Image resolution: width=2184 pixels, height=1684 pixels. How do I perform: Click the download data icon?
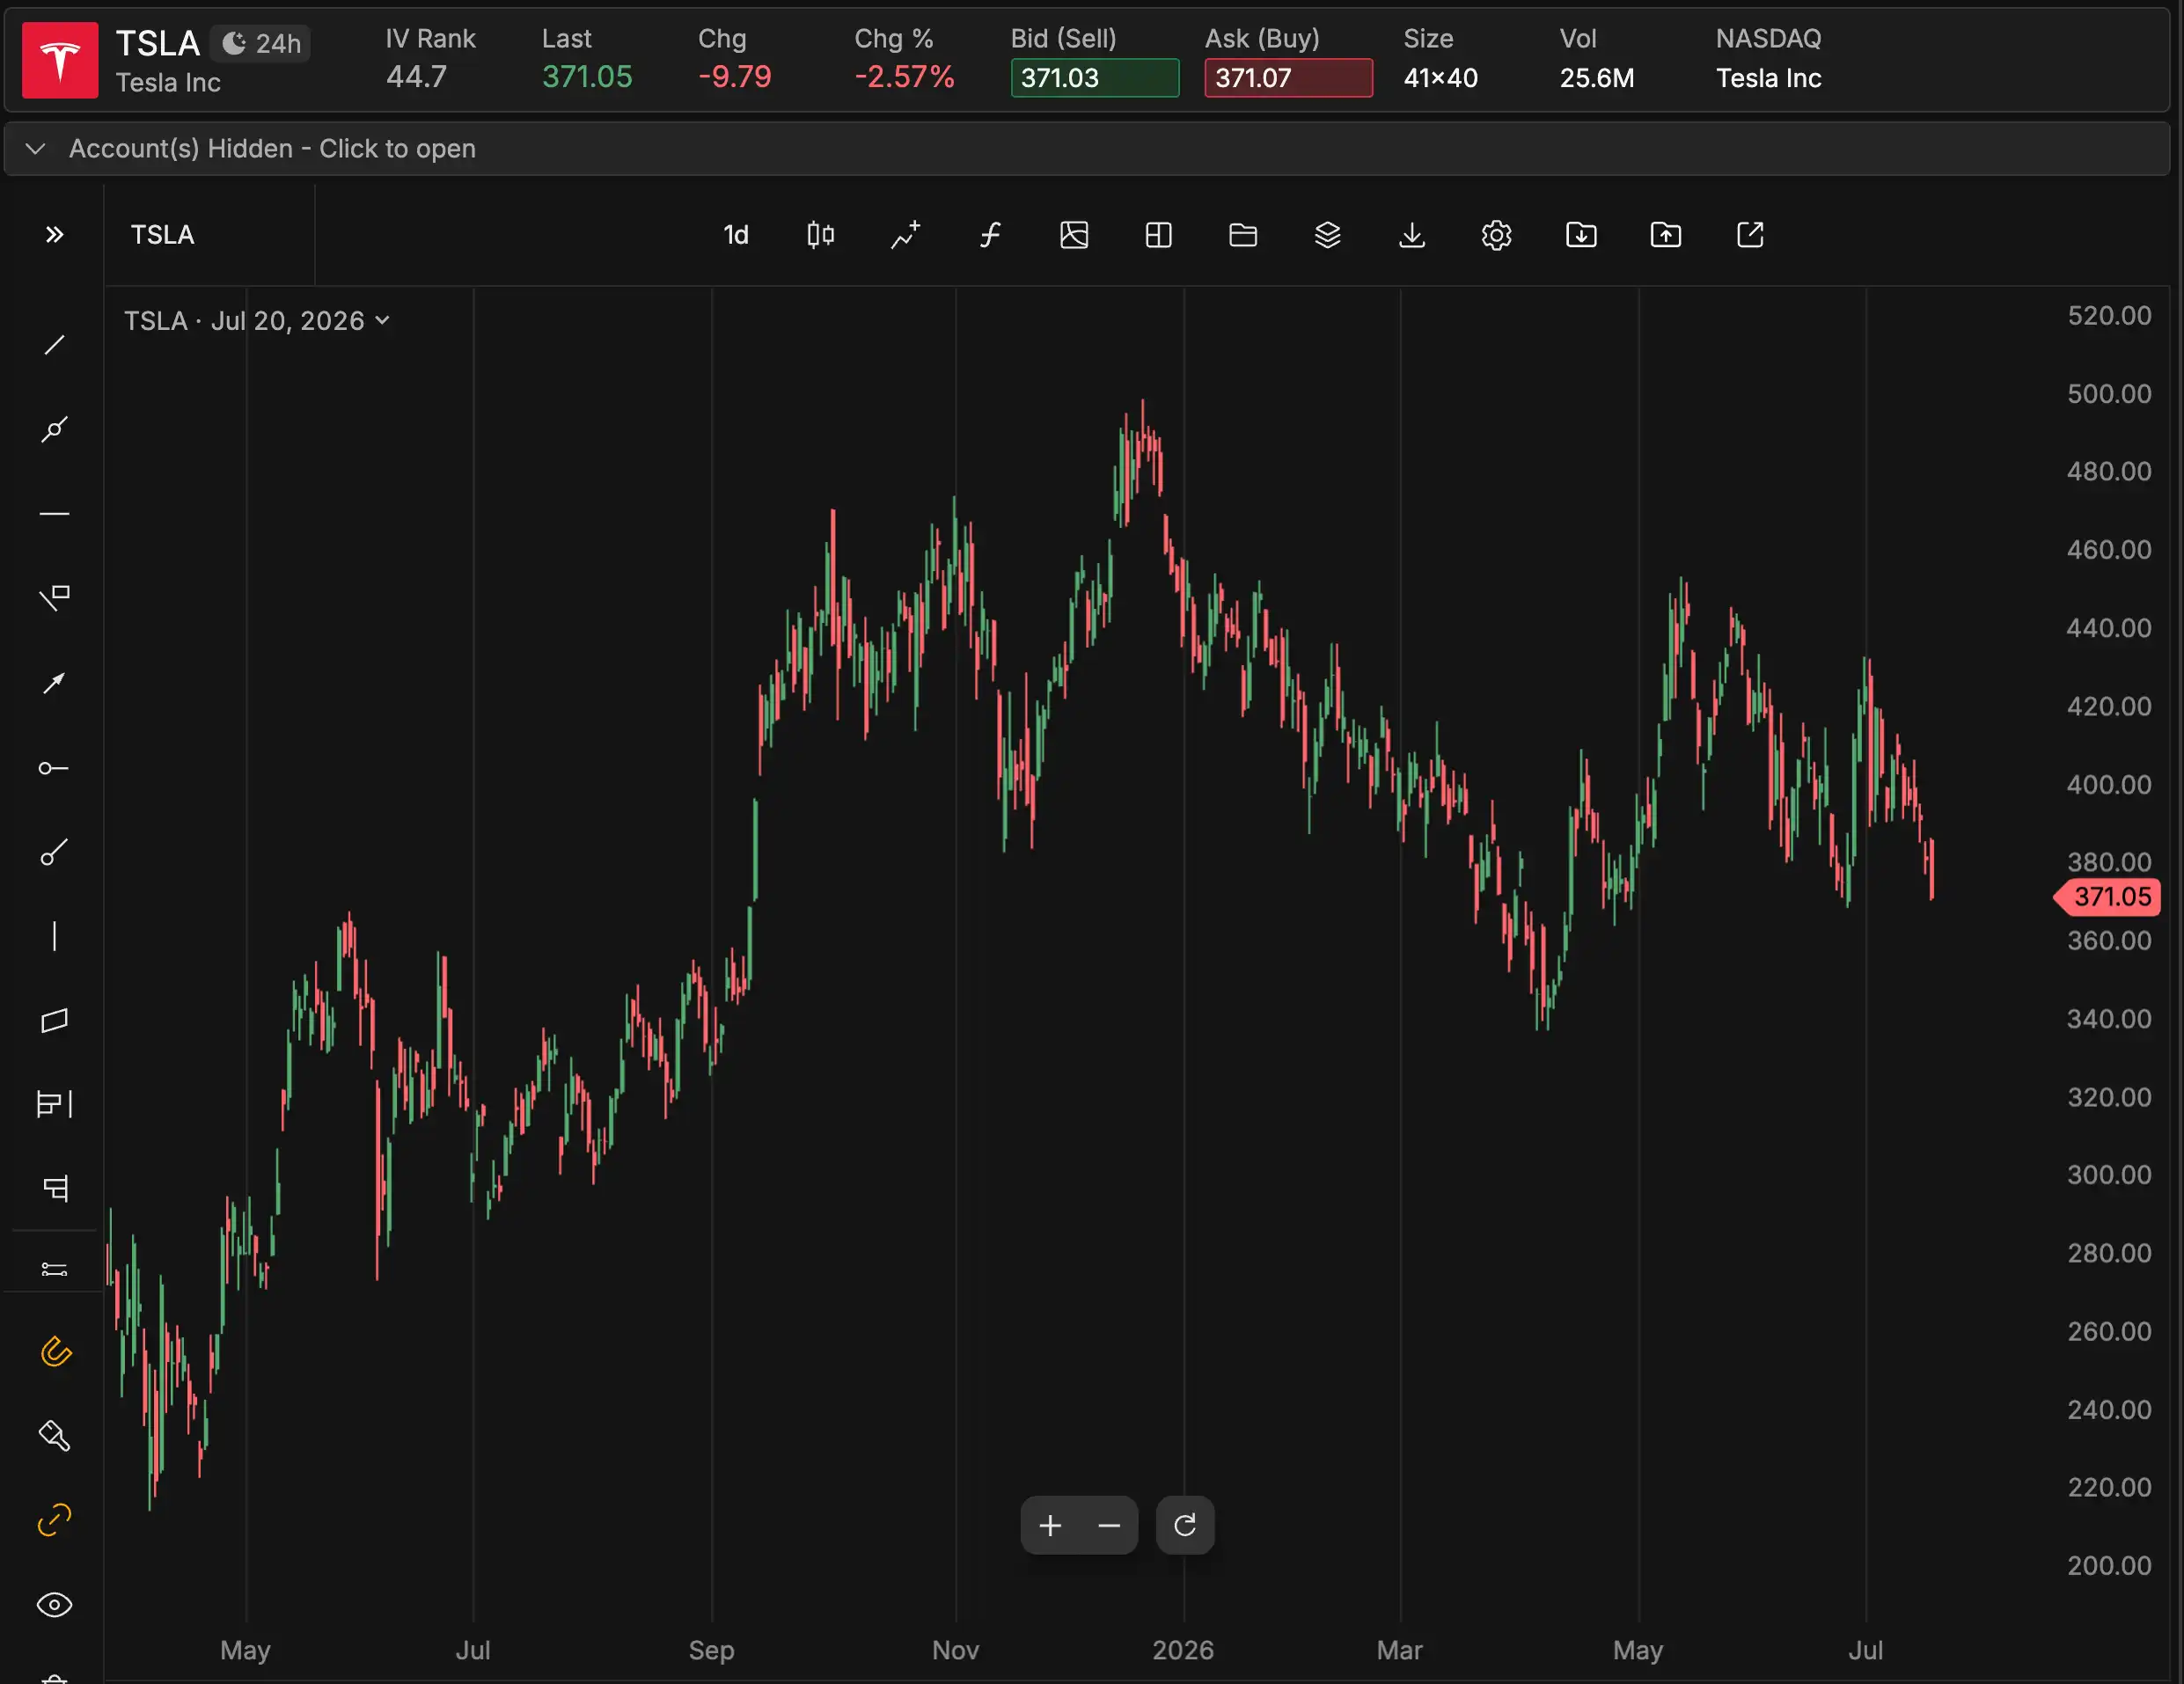[1412, 235]
